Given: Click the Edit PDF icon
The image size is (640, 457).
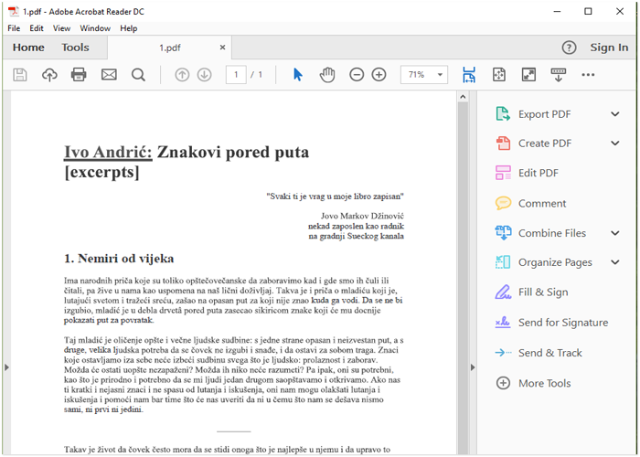Looking at the screenshot, I should pyautogui.click(x=503, y=173).
